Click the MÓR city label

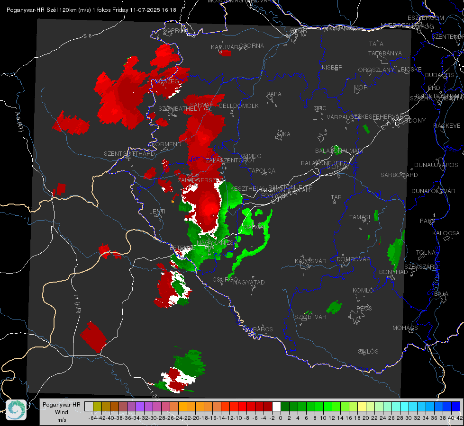point(361,87)
